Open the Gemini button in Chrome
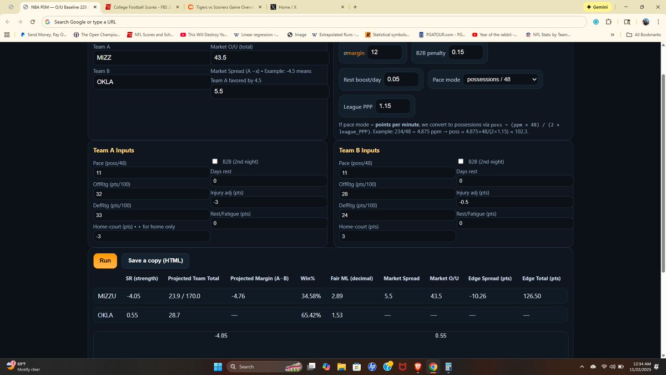The height and width of the screenshot is (375, 666). click(598, 7)
